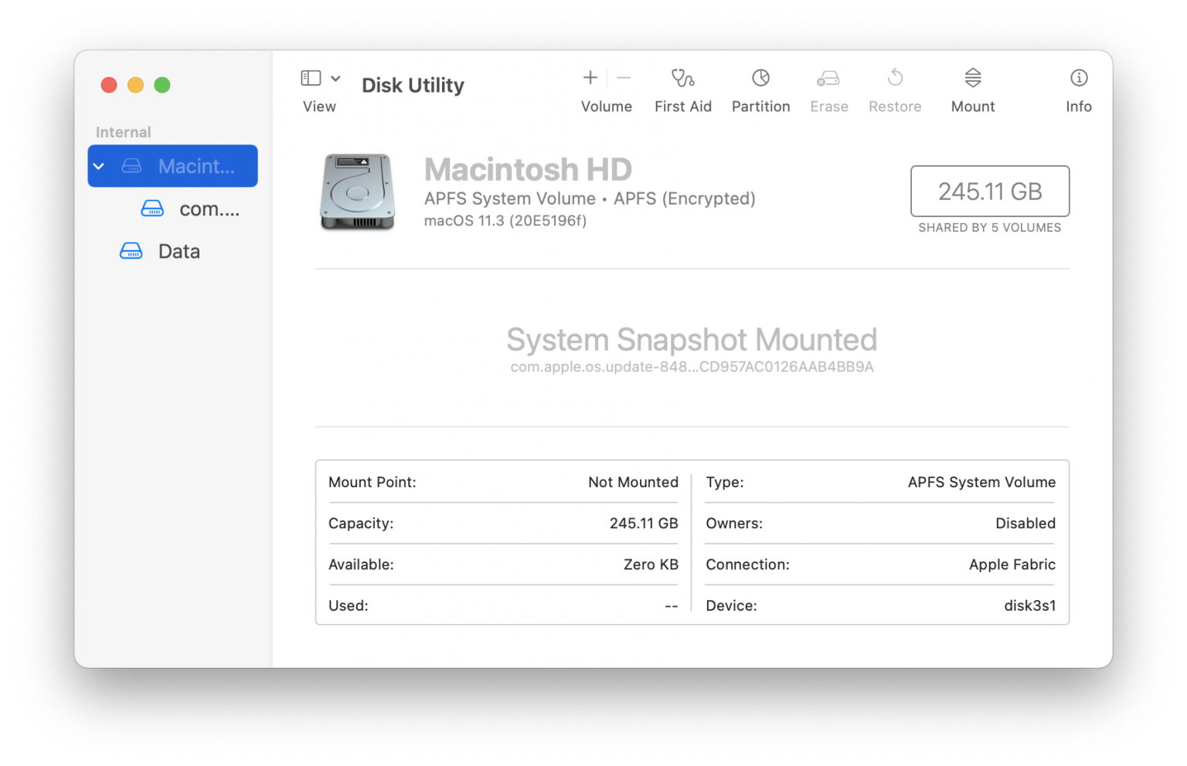This screenshot has height=766, width=1187.
Task: Click the SHARED BY 5 VOLUMES label
Action: pyautogui.click(x=989, y=227)
